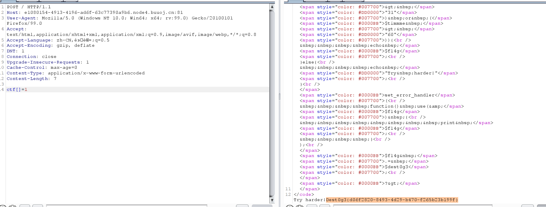Click the request pane scrollbar up arrow
The width and height of the screenshot is (546, 207).
click(272, 6)
